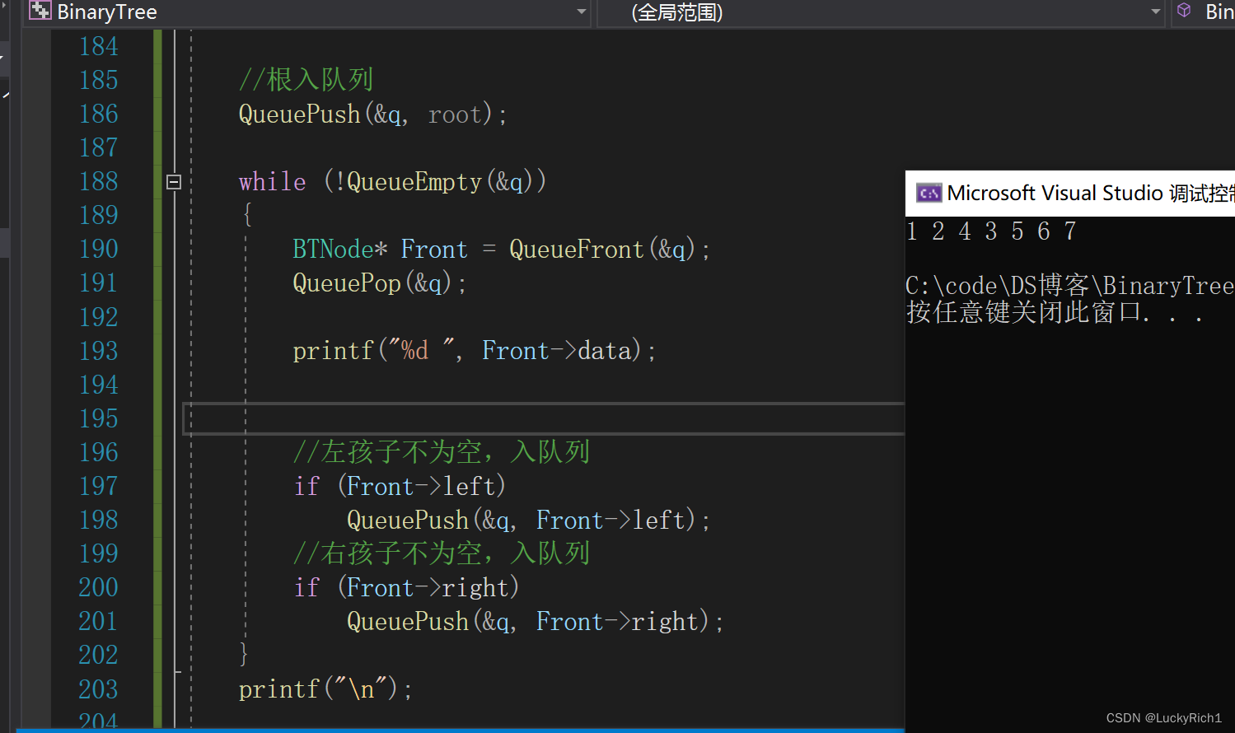Click the comment //右孩子不为空

click(x=442, y=553)
